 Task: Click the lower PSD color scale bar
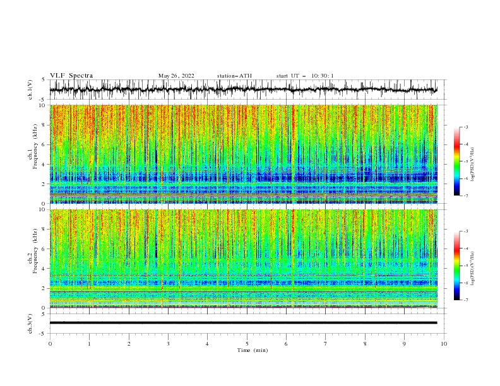click(457, 266)
